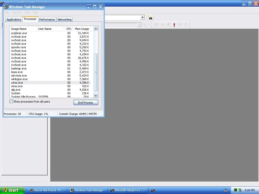
Task: Switch to Server Not Found taskbar window
Action: coord(47,190)
